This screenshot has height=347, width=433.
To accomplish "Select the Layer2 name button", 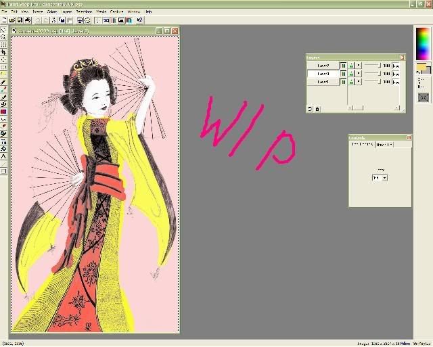I will (x=323, y=66).
